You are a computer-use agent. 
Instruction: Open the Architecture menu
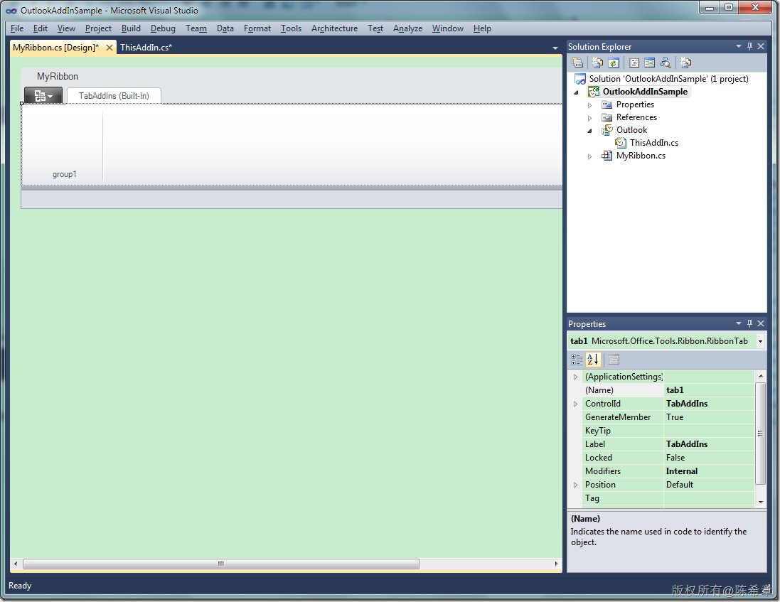pyautogui.click(x=334, y=28)
